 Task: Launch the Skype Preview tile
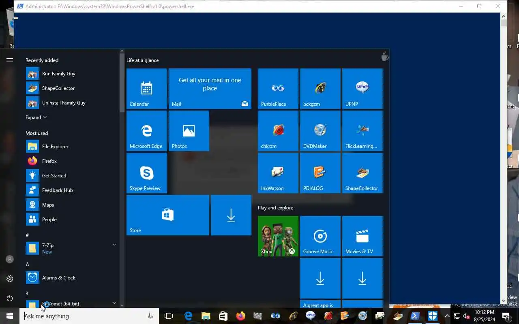(x=147, y=173)
